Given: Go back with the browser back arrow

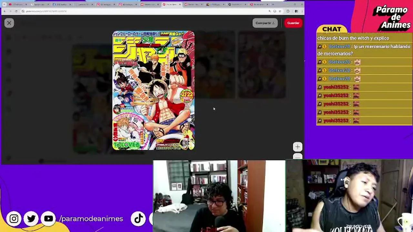Looking at the screenshot, I should [x=5, y=11].
